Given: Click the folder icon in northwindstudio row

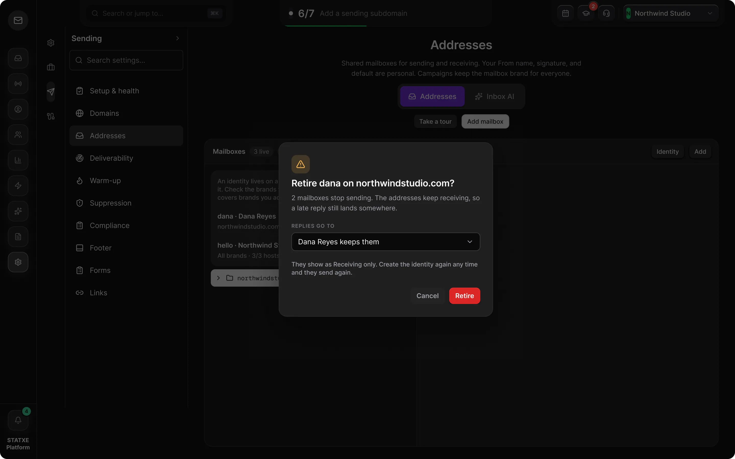Looking at the screenshot, I should (230, 278).
